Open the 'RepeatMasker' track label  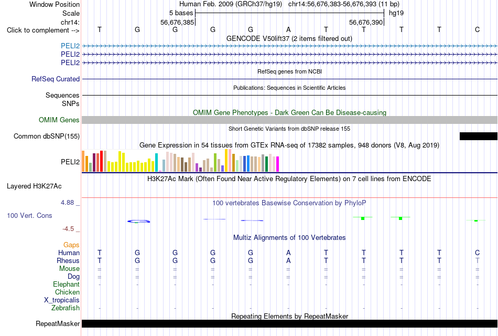pos(58,323)
